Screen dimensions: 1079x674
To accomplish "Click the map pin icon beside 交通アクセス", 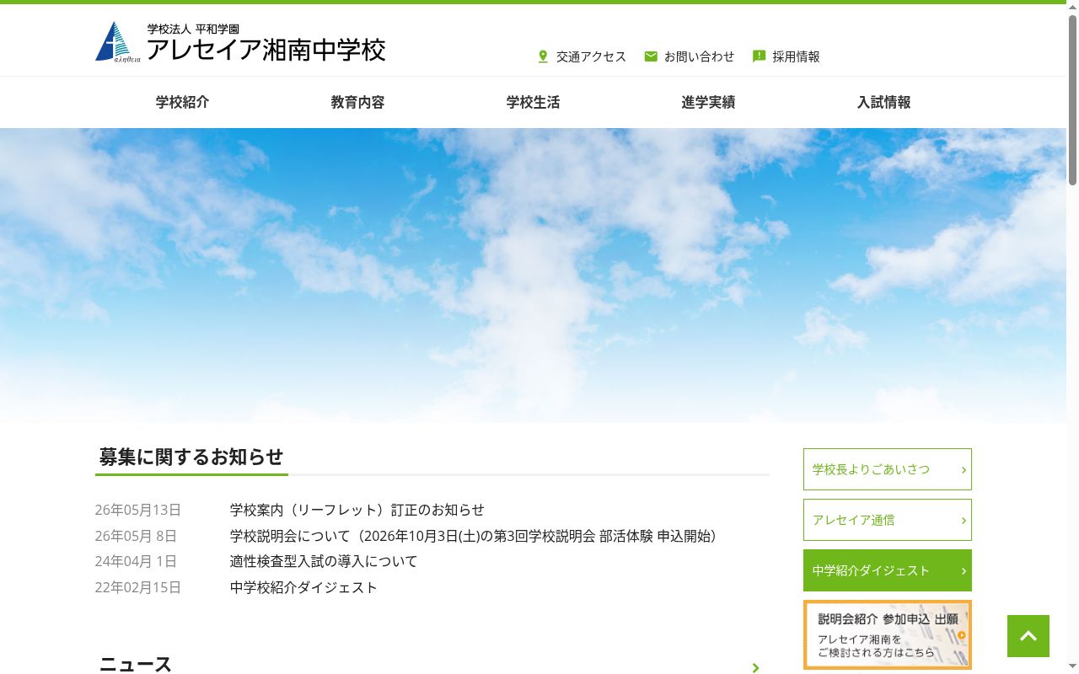I will [x=543, y=56].
